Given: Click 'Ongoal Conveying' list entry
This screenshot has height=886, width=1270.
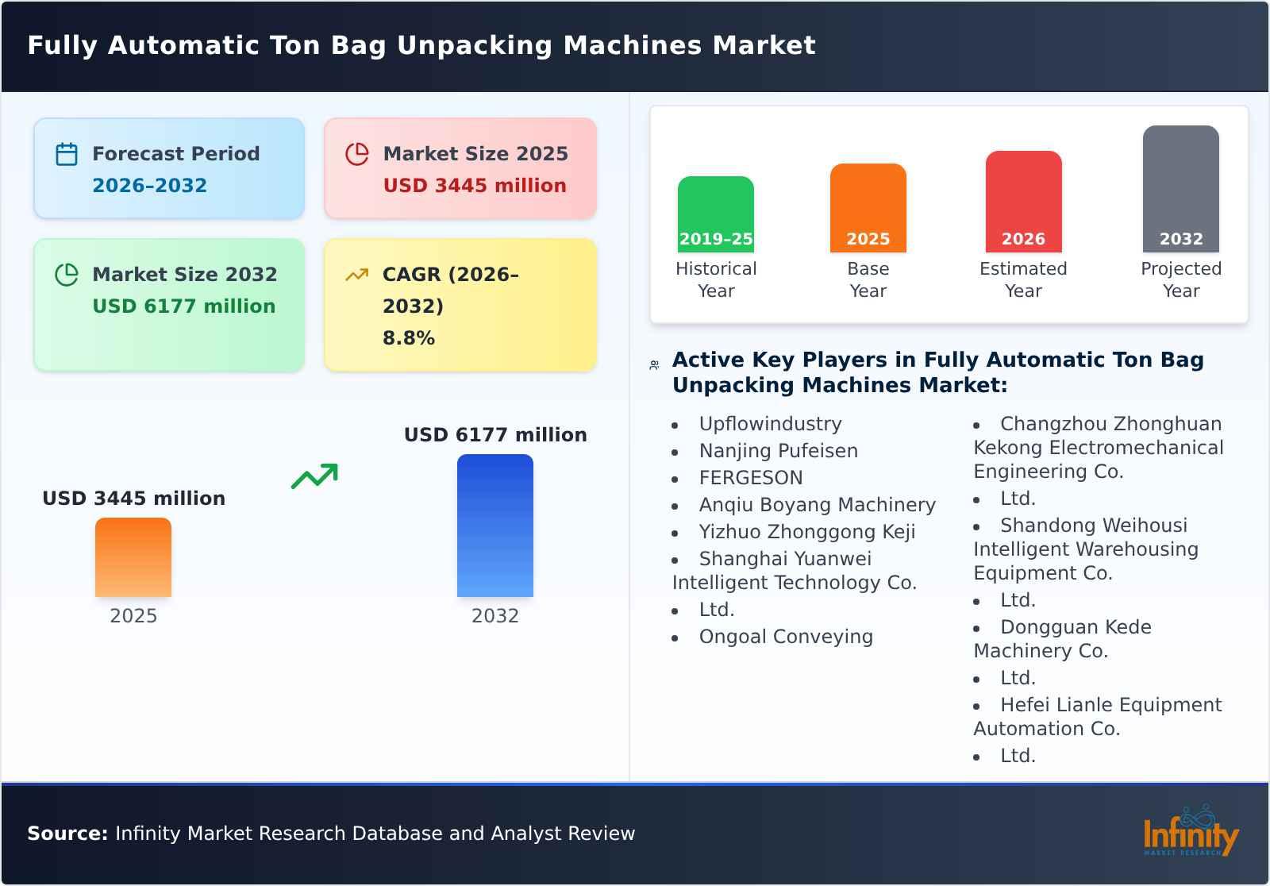Looking at the screenshot, I should pyautogui.click(x=786, y=637).
